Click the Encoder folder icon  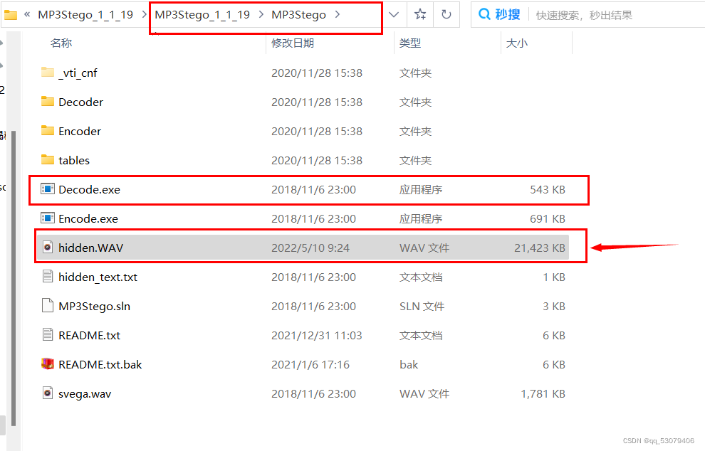(48, 131)
